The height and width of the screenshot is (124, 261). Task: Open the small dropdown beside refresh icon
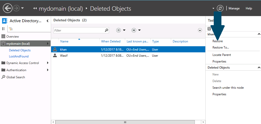(x=213, y=8)
